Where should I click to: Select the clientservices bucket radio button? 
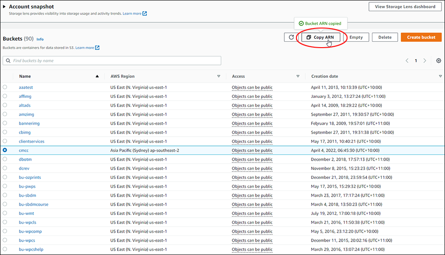(5, 141)
